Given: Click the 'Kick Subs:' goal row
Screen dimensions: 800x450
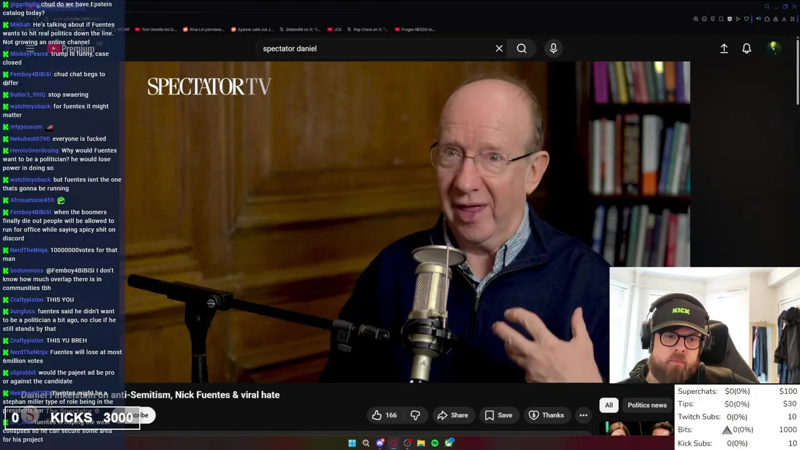Looking at the screenshot, I should click(737, 443).
